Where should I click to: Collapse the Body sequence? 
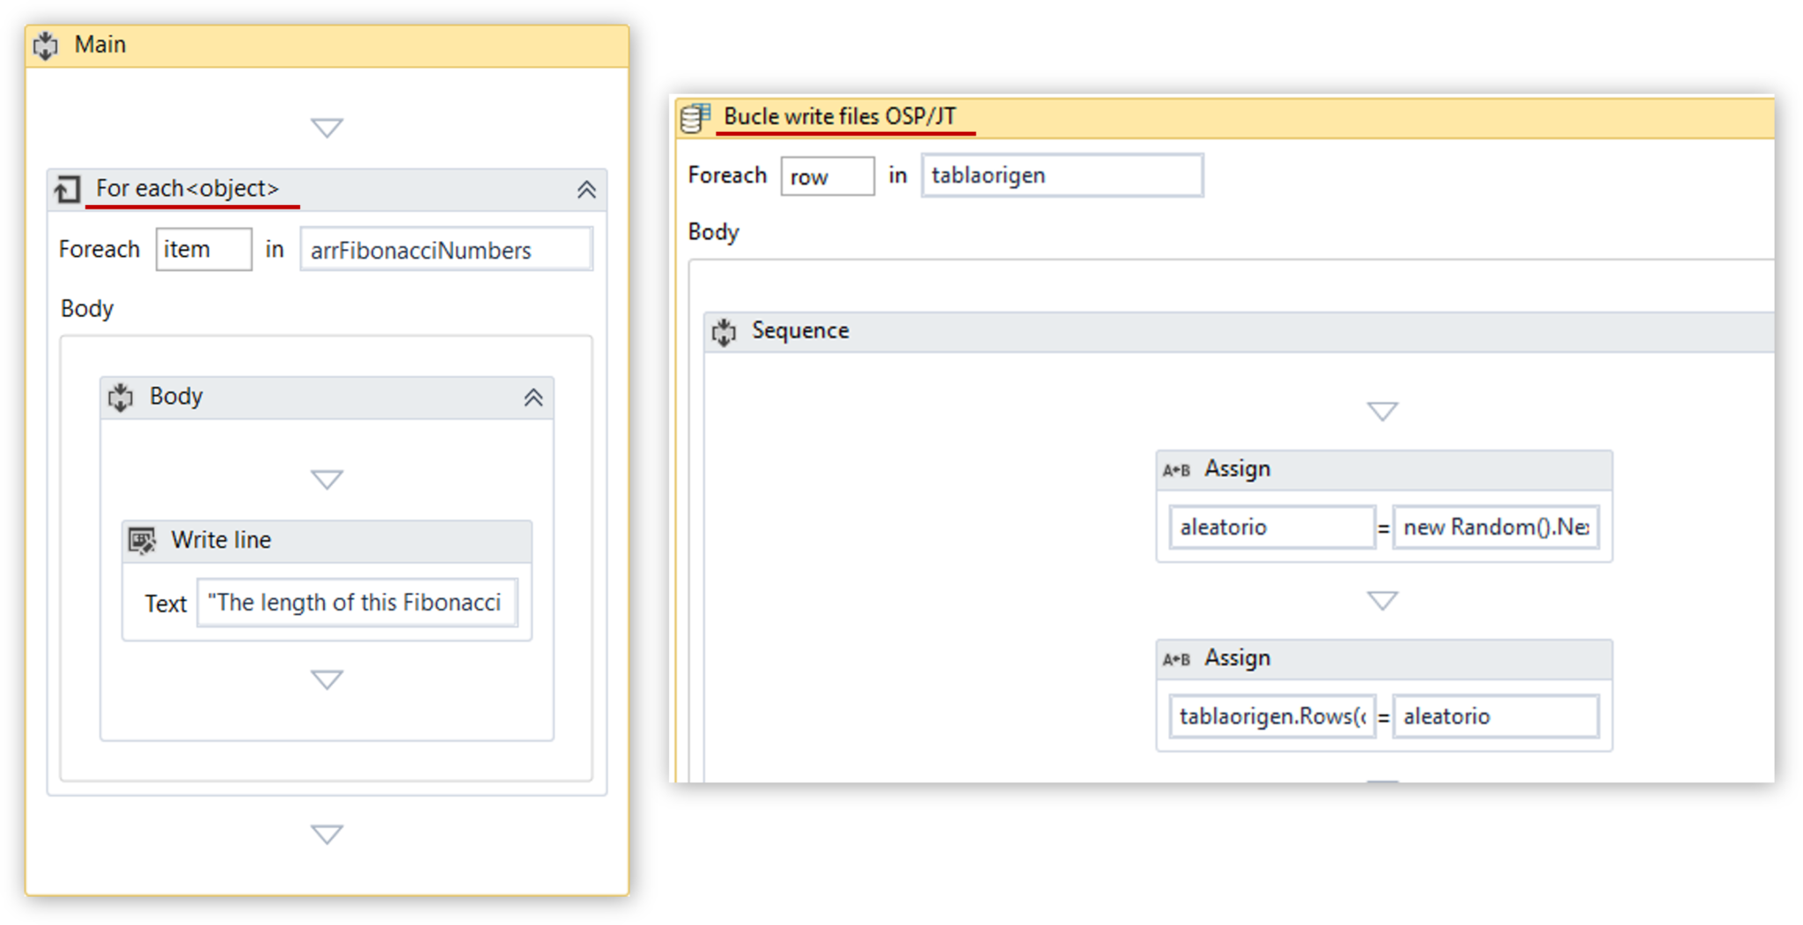(534, 398)
